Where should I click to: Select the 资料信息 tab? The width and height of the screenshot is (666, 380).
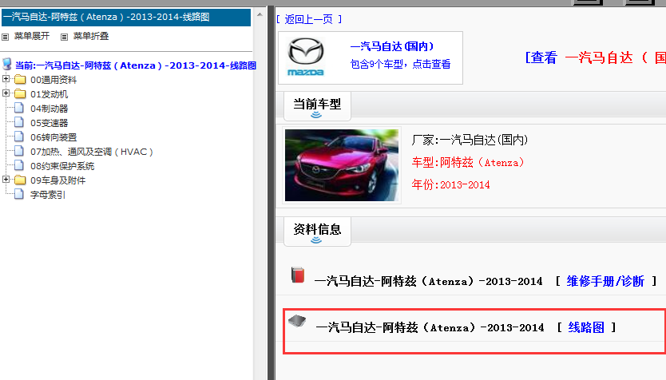pos(317,232)
